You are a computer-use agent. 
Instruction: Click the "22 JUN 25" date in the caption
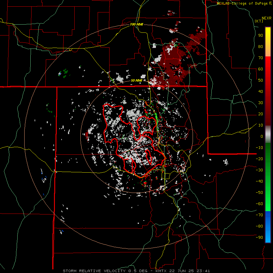tap(182, 271)
